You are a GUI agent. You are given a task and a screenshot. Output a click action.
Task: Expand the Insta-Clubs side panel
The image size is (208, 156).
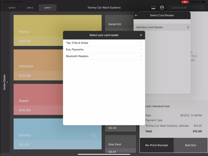5,82
